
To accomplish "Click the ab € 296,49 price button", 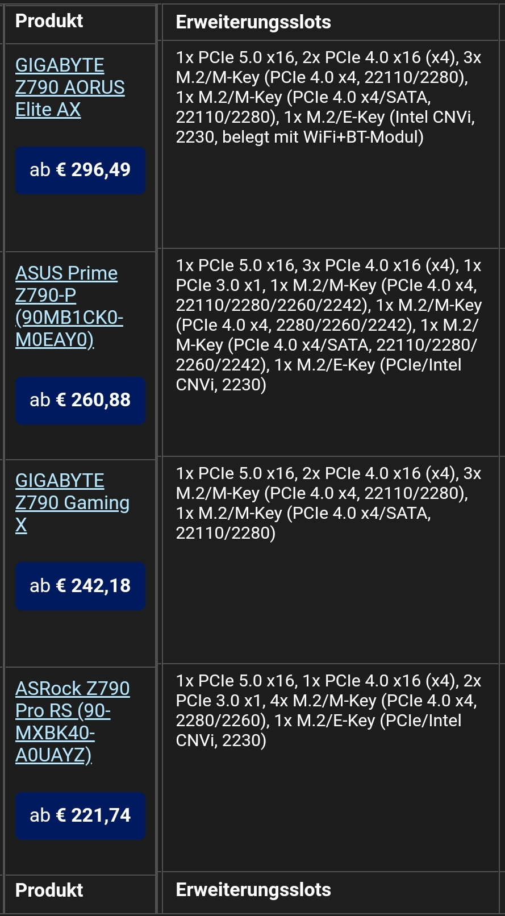I will coord(80,170).
